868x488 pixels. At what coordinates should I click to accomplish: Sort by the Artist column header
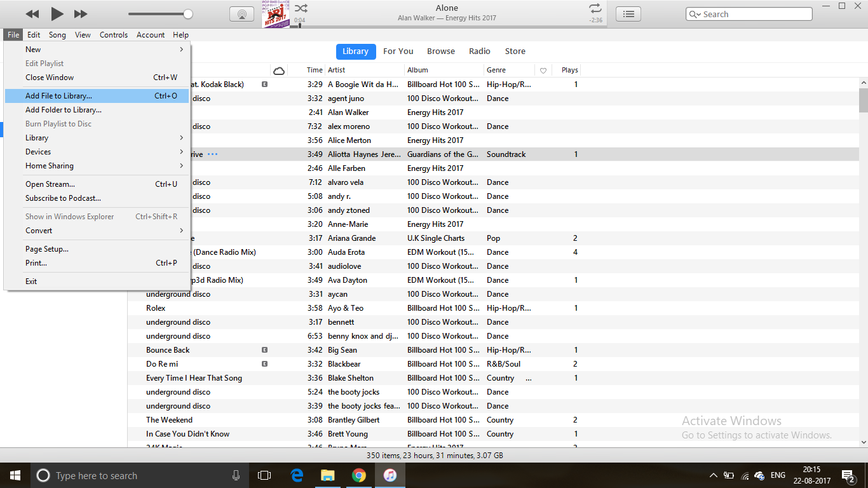tap(365, 71)
